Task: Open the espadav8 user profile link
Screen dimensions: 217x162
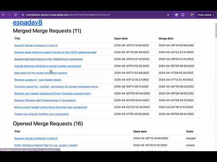Action: click(28, 22)
